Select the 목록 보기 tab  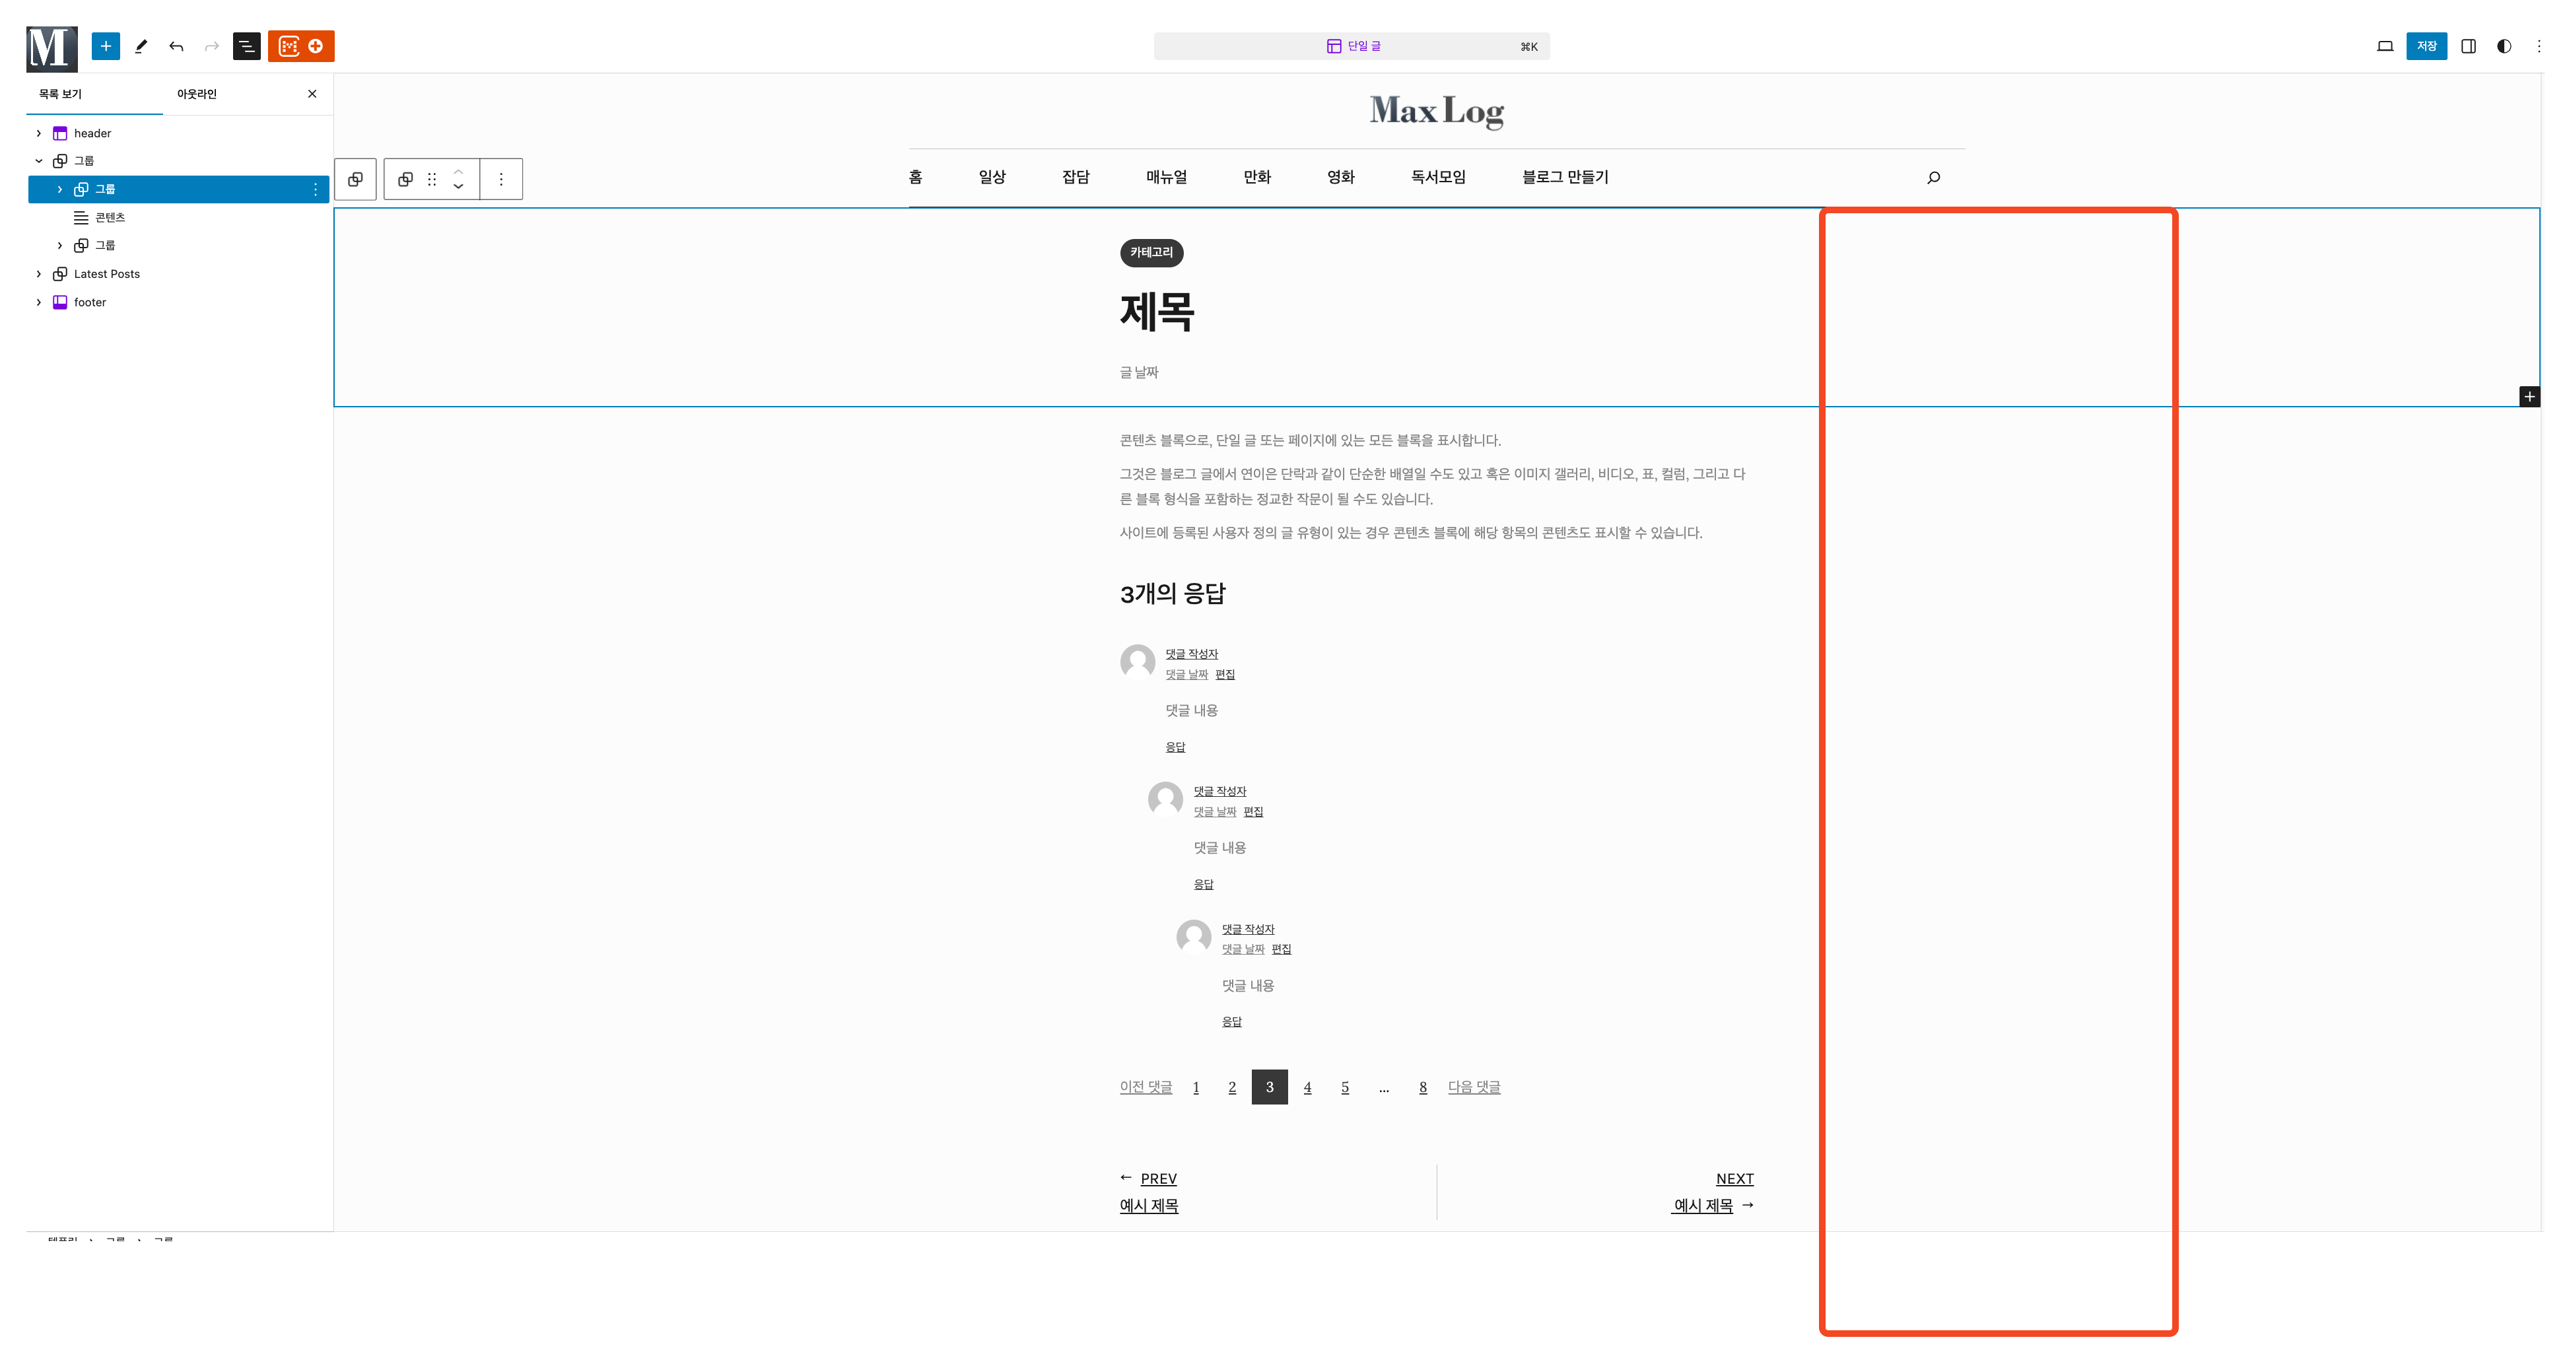(x=60, y=94)
